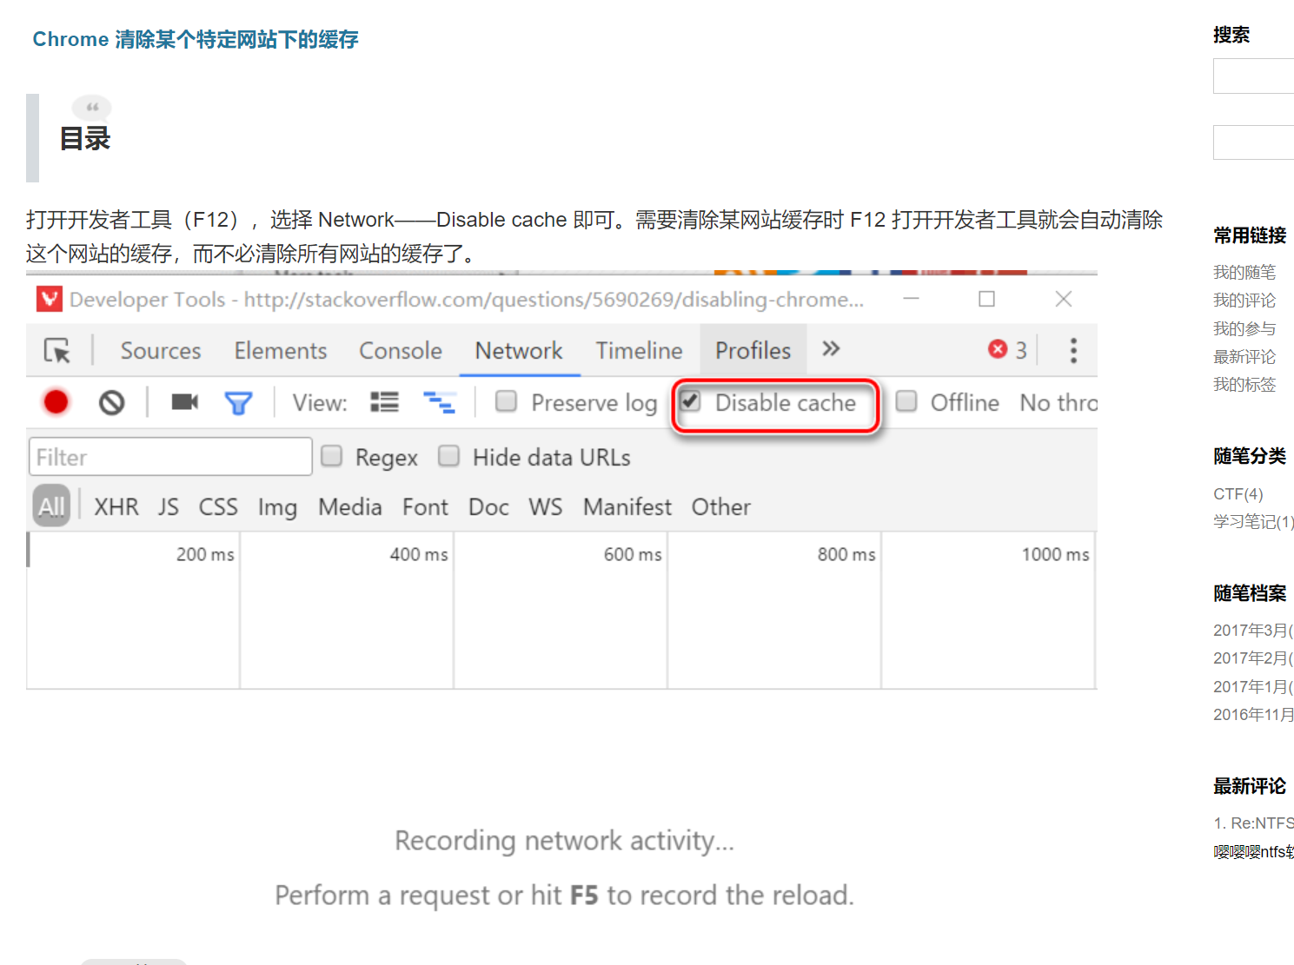Filter requests by WS
1294x965 pixels.
tap(546, 507)
